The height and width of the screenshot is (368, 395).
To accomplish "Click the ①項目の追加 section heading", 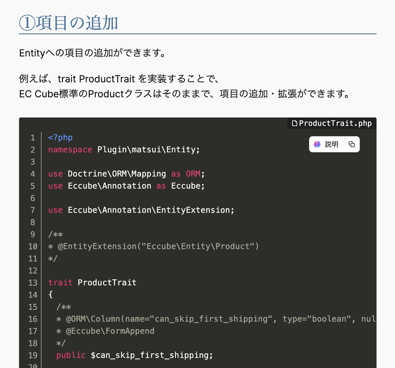I will [69, 23].
